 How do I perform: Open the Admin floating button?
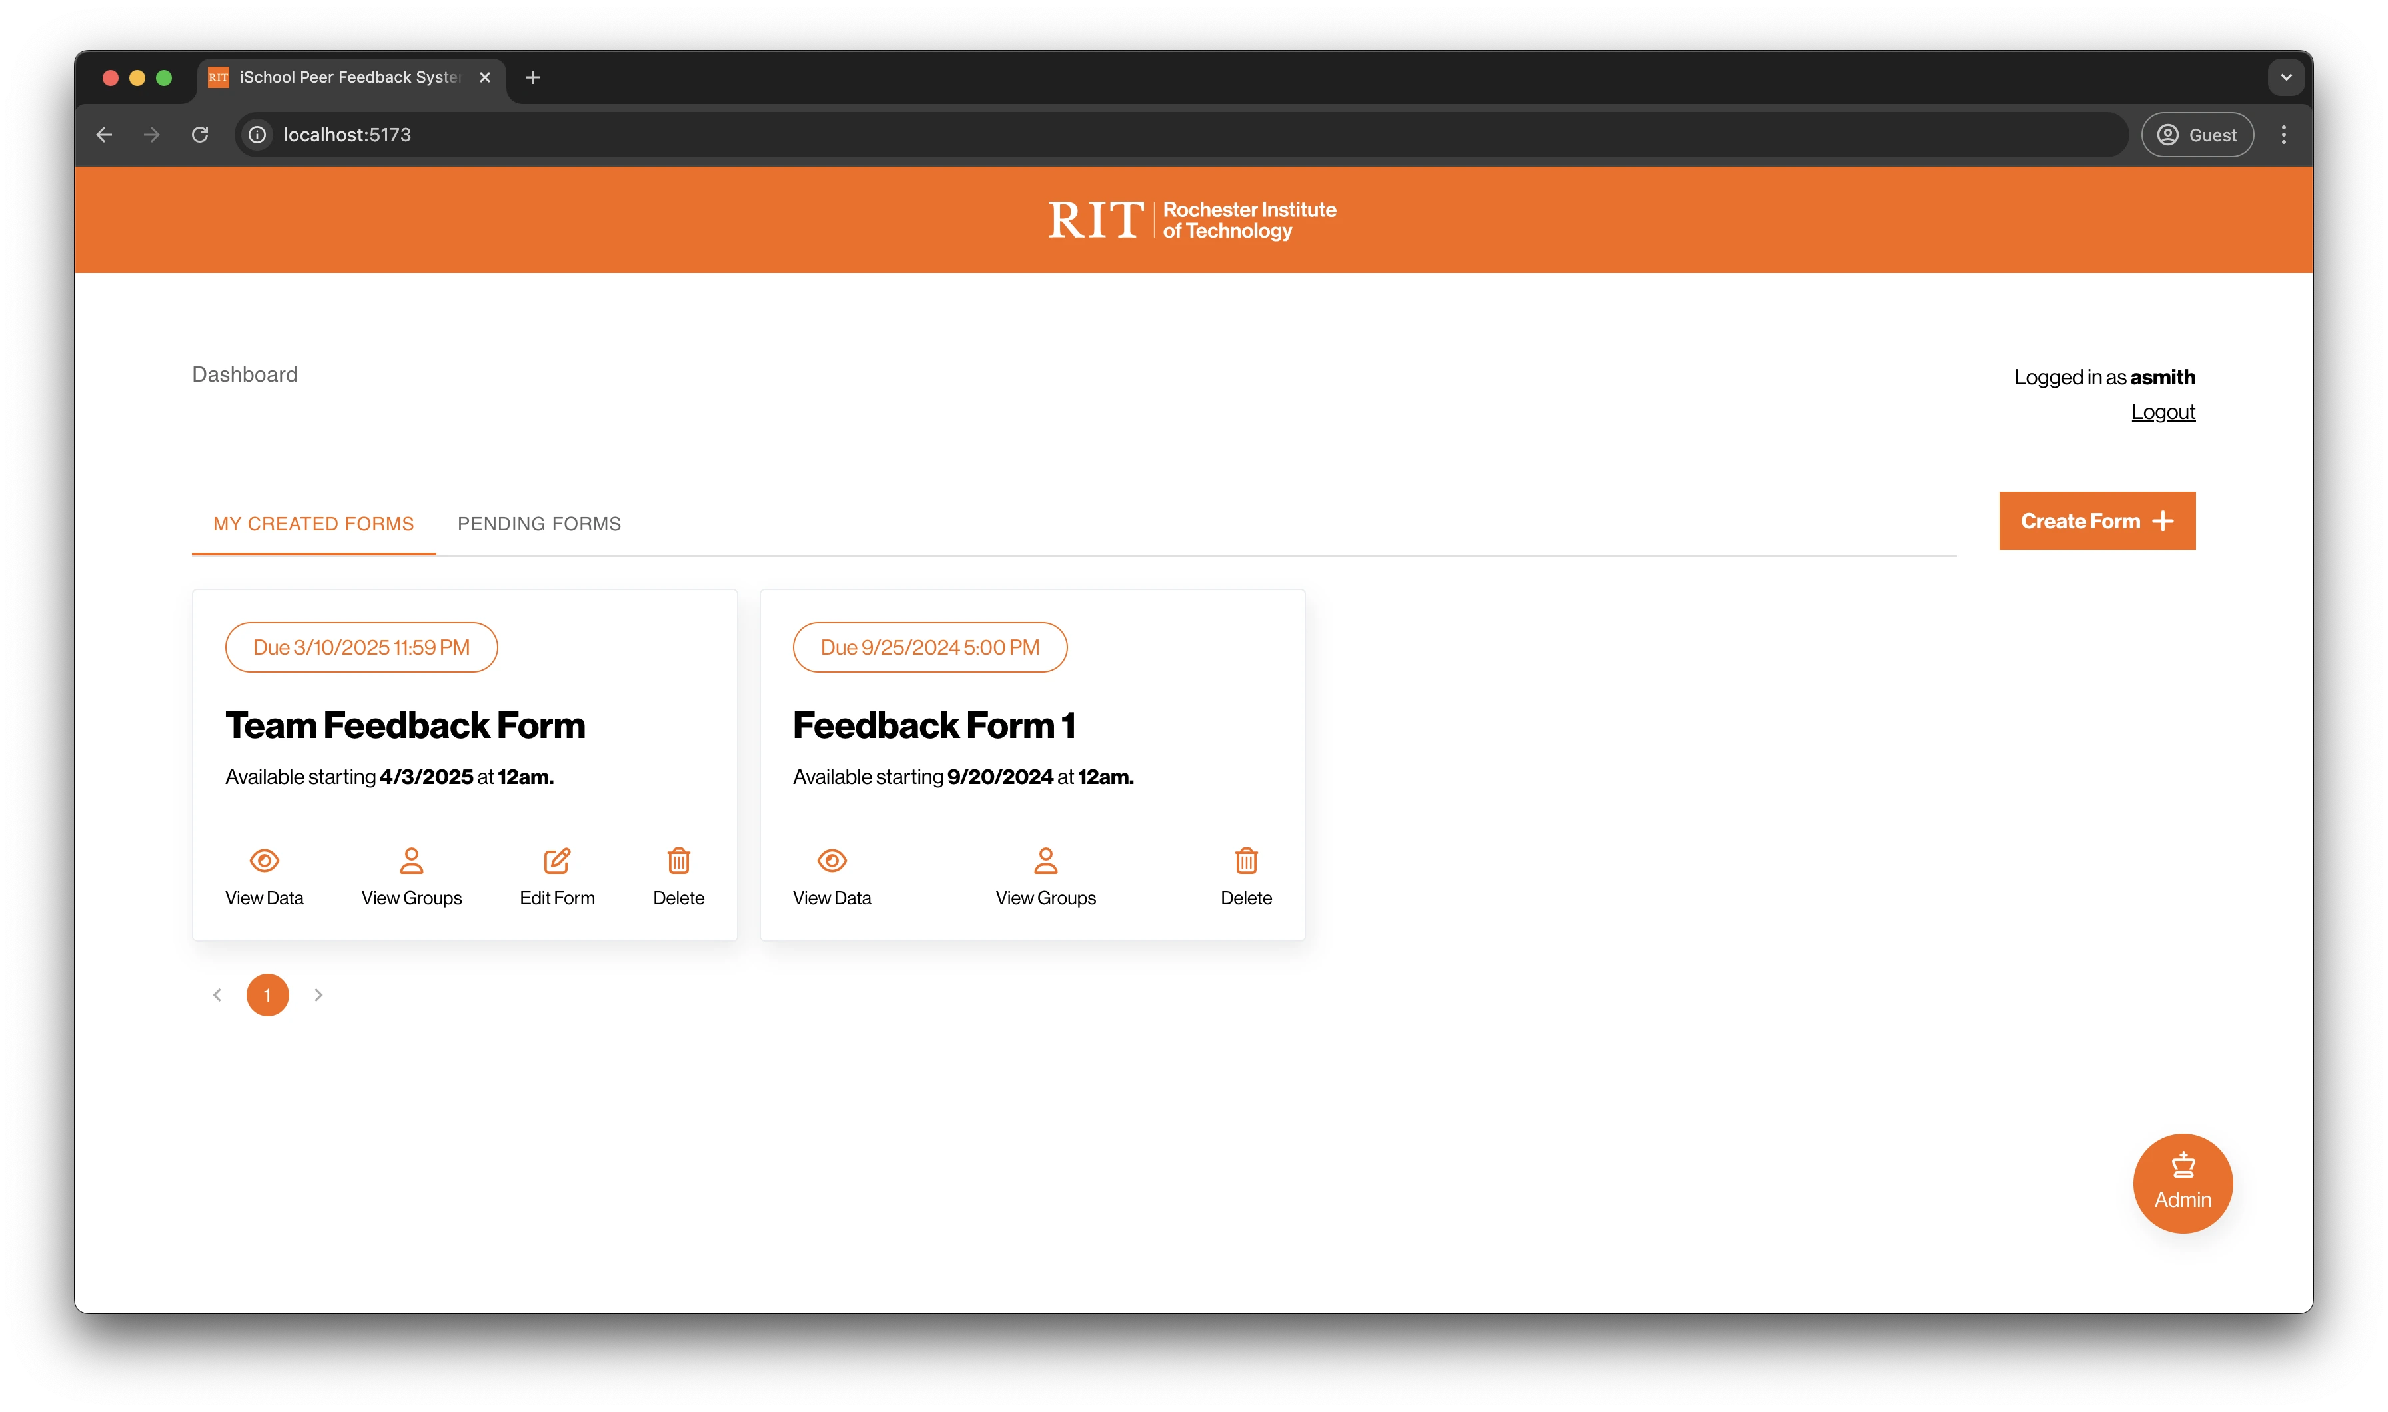(x=2182, y=1183)
